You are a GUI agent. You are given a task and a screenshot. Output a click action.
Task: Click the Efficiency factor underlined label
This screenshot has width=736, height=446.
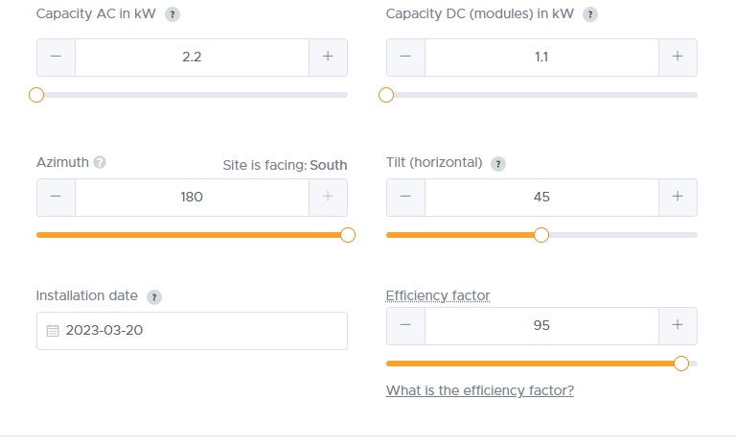tap(437, 295)
